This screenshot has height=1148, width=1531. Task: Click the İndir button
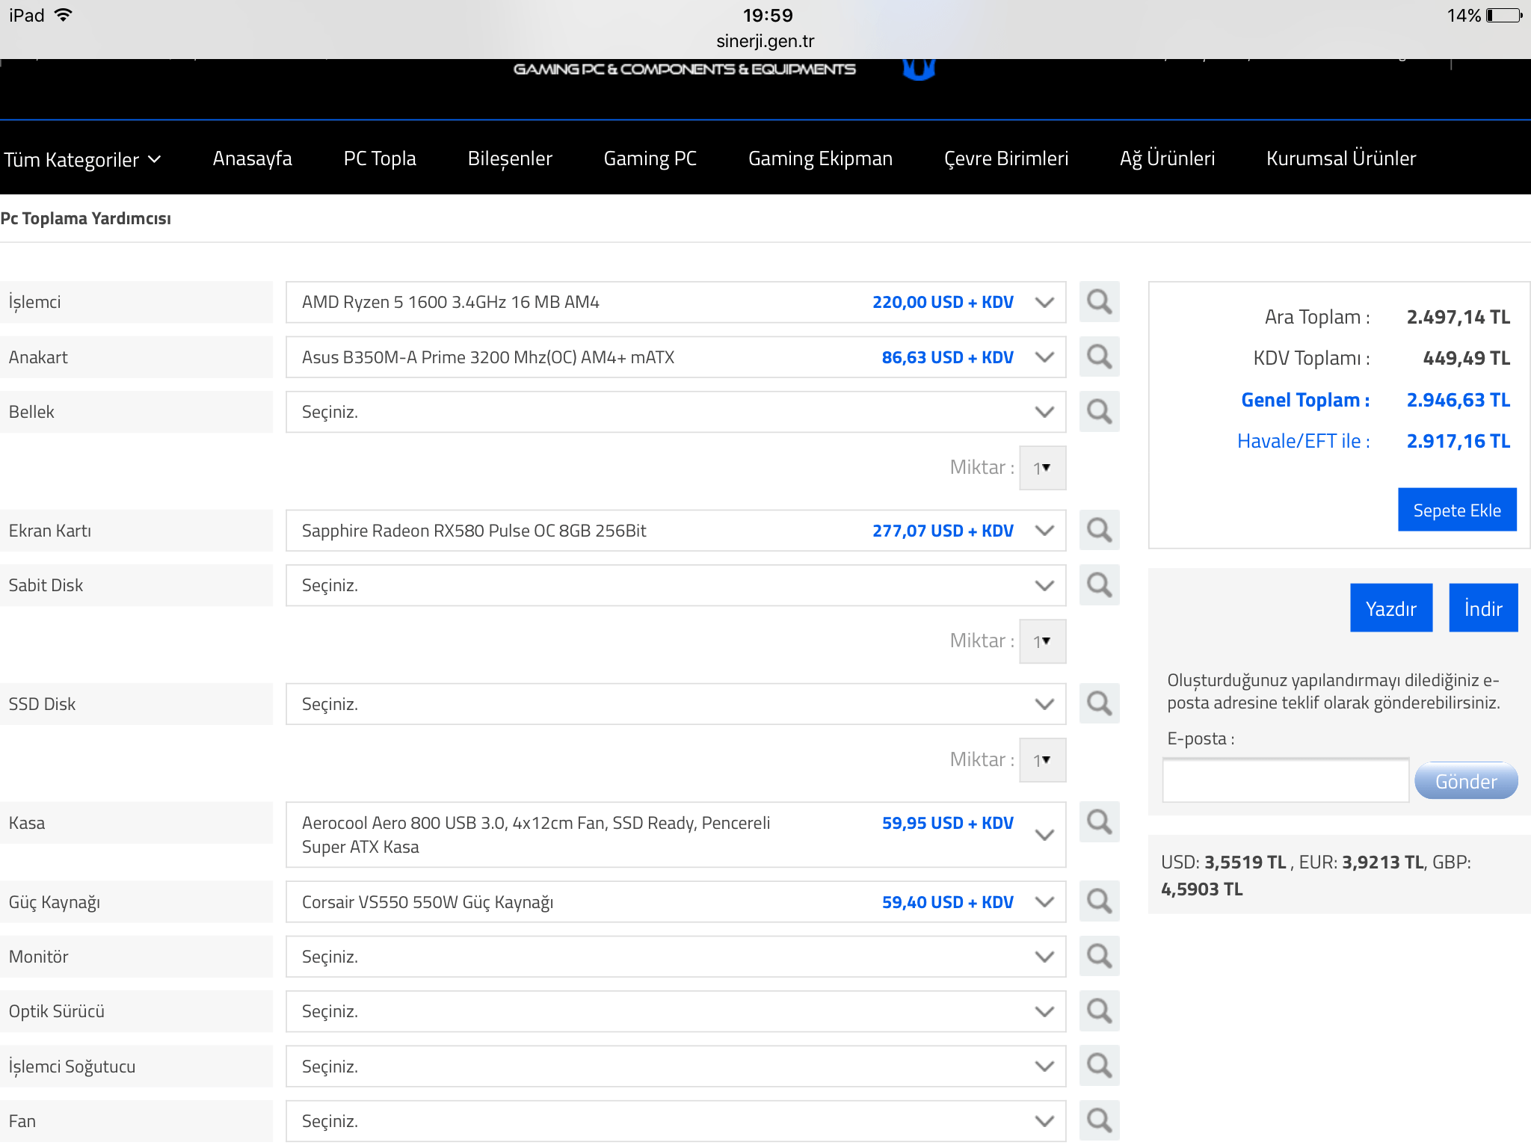[x=1482, y=608]
